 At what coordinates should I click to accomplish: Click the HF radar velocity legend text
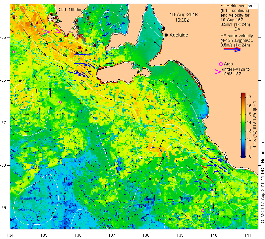point(237,36)
